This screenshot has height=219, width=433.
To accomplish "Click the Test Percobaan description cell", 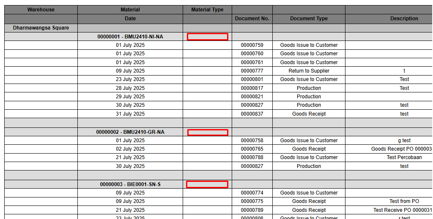I will click(404, 157).
